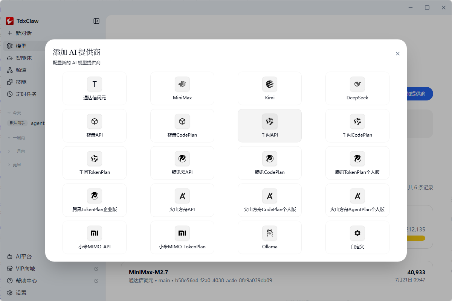
Task: Collapse the 今天 conversation group
Action: tap(14, 112)
